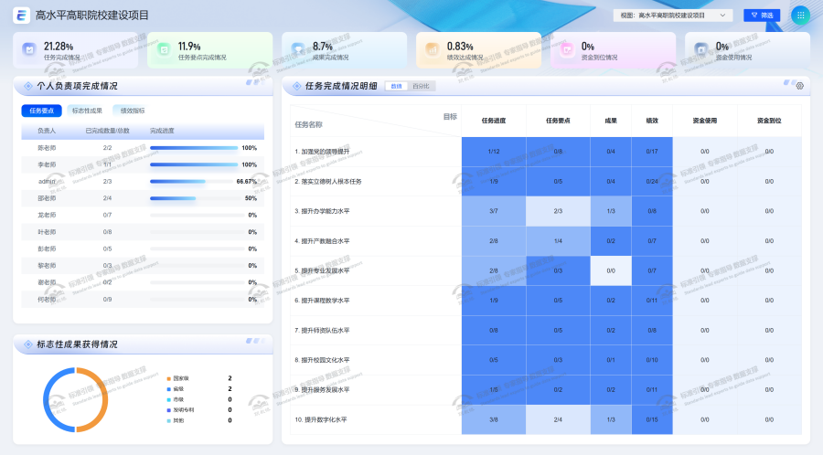
Task: Open the 视图 project dropdown
Action: point(672,16)
